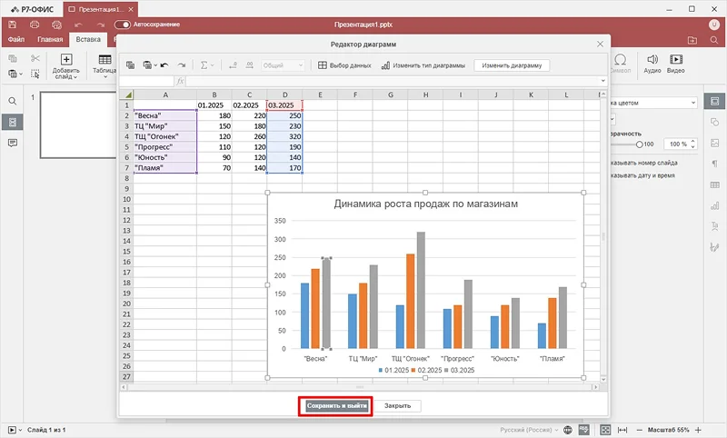Open Paragraph settings in right sidebar
Viewport: 727px width, 438px height.
click(x=714, y=164)
